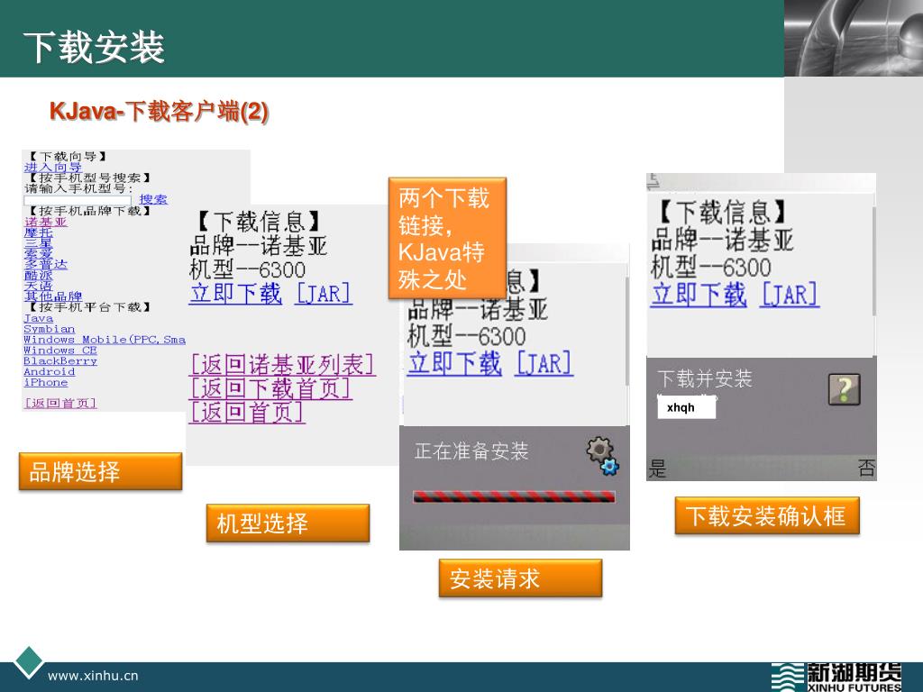Click [返回首页] in the brand list screen
This screenshot has width=923, height=692.
pos(60,403)
